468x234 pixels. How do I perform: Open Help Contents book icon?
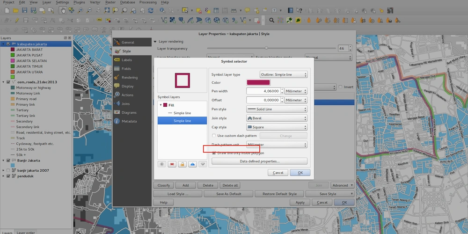click(291, 10)
